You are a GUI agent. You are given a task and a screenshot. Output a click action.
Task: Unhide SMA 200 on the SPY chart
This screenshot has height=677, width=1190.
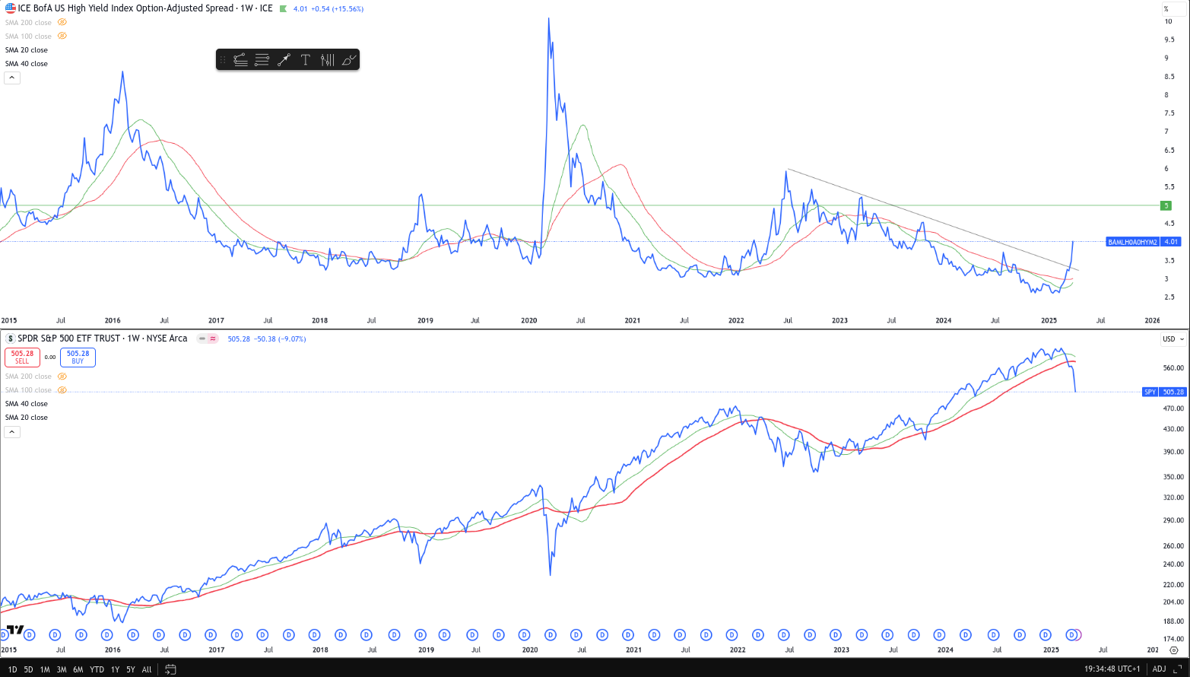click(x=62, y=377)
